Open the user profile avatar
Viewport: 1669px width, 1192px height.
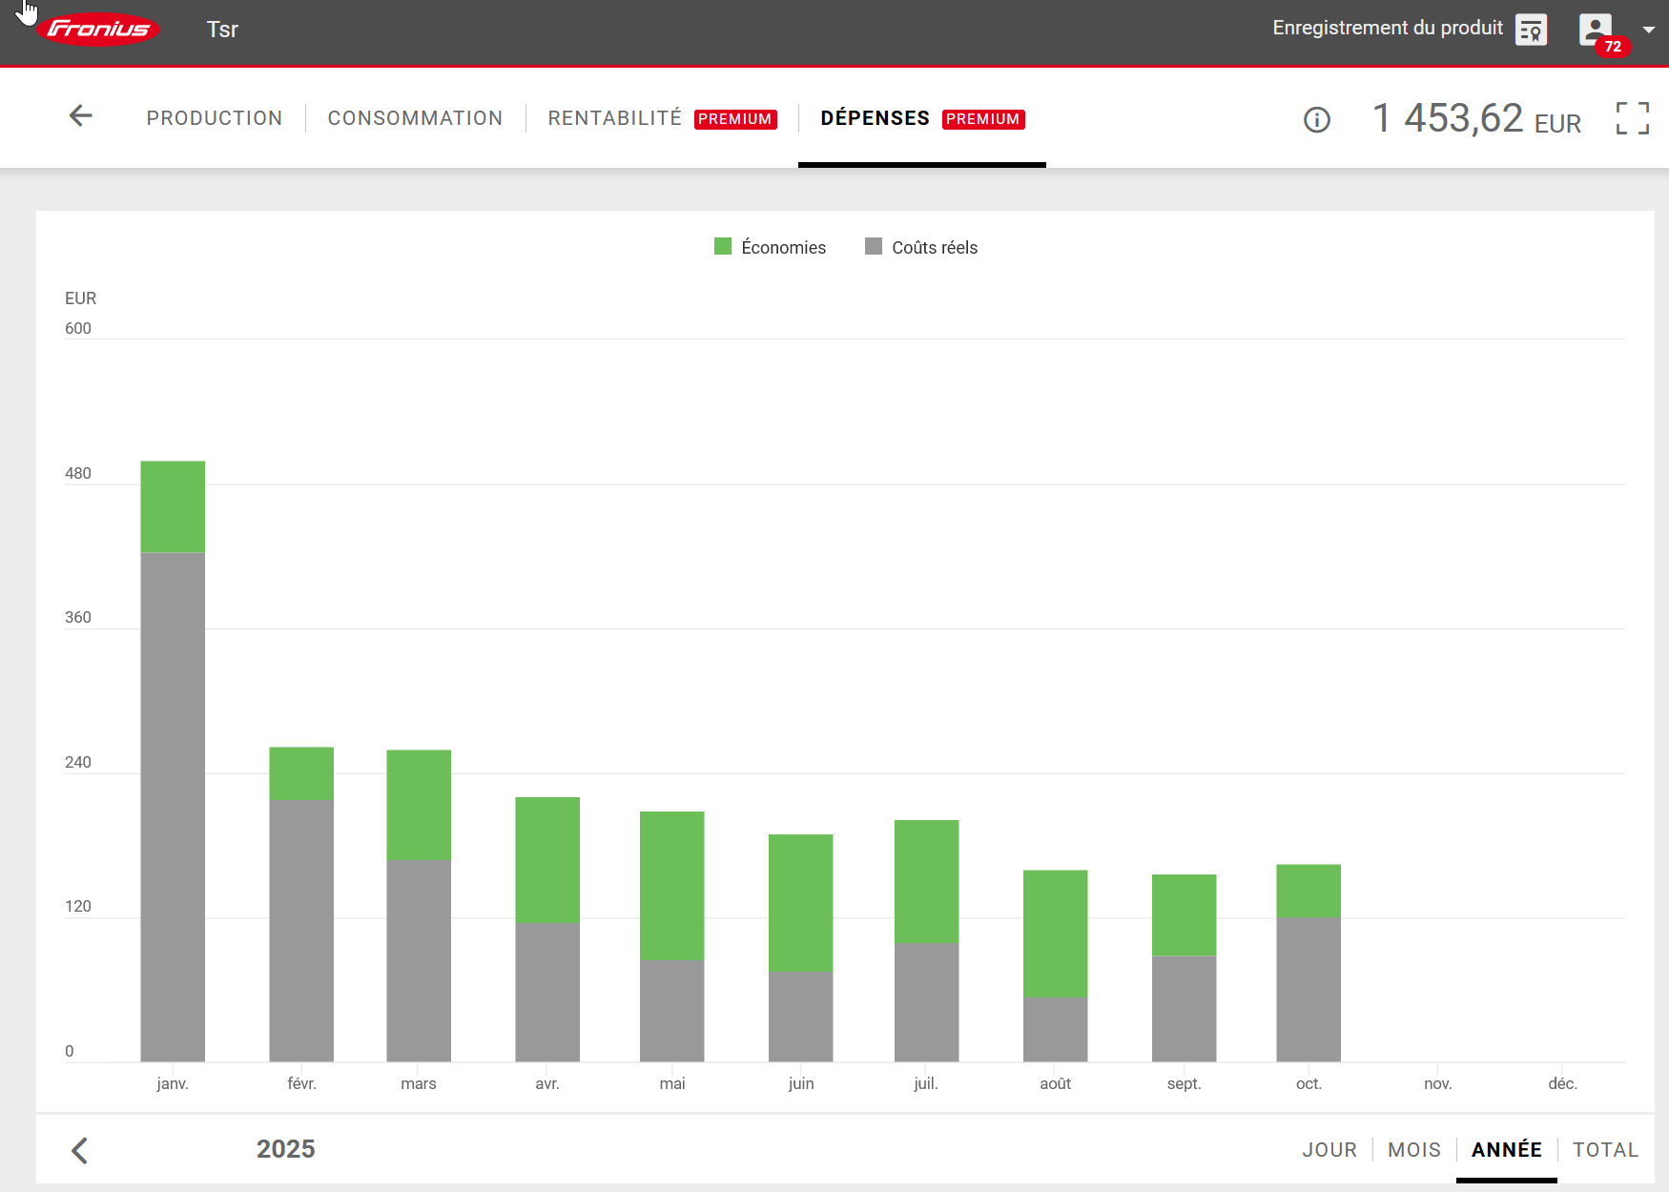coord(1595,28)
